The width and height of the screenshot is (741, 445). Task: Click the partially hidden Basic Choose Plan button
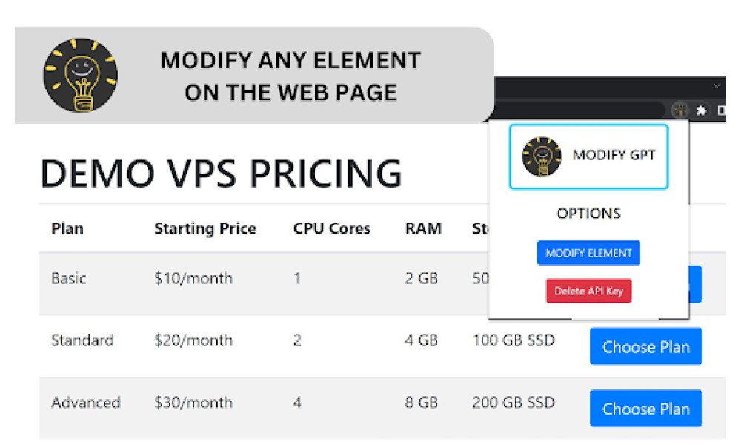(x=696, y=284)
